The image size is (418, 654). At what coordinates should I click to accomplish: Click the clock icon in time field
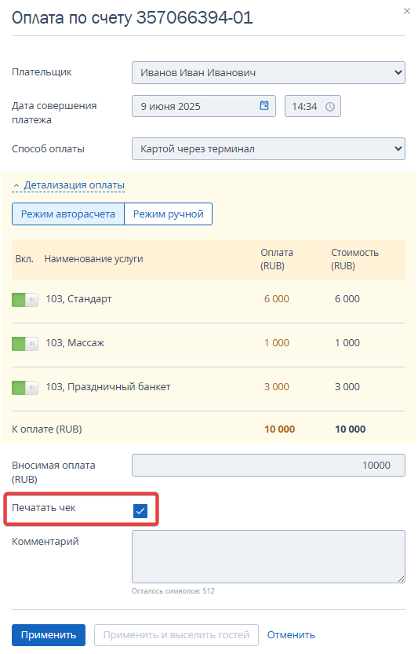click(329, 107)
